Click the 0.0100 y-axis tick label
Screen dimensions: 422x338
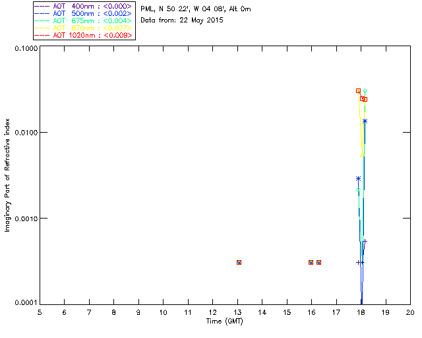[x=26, y=133]
